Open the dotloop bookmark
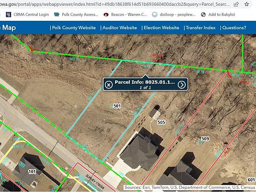Image resolution: width=256 pixels, height=192 pixels. click(173, 15)
